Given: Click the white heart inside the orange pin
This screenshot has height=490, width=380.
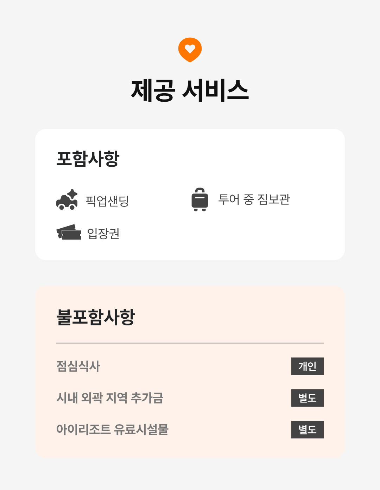Looking at the screenshot, I should pos(190,49).
